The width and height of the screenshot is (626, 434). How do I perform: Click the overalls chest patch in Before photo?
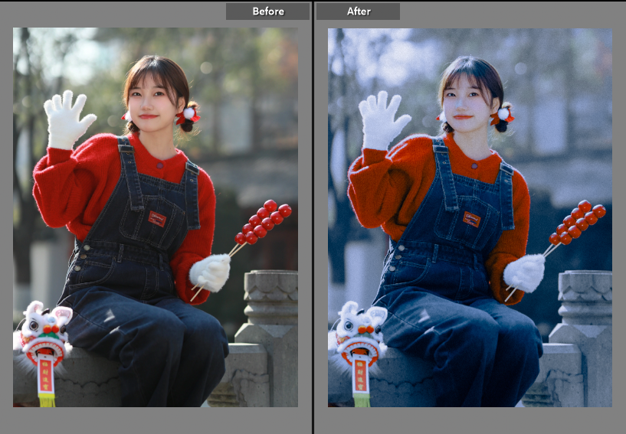pos(157,218)
